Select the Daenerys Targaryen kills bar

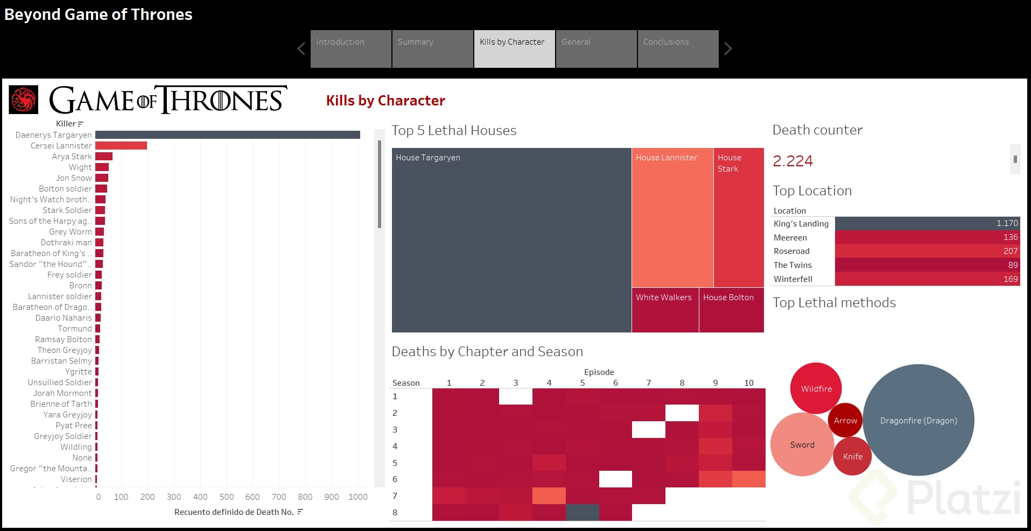(x=228, y=135)
